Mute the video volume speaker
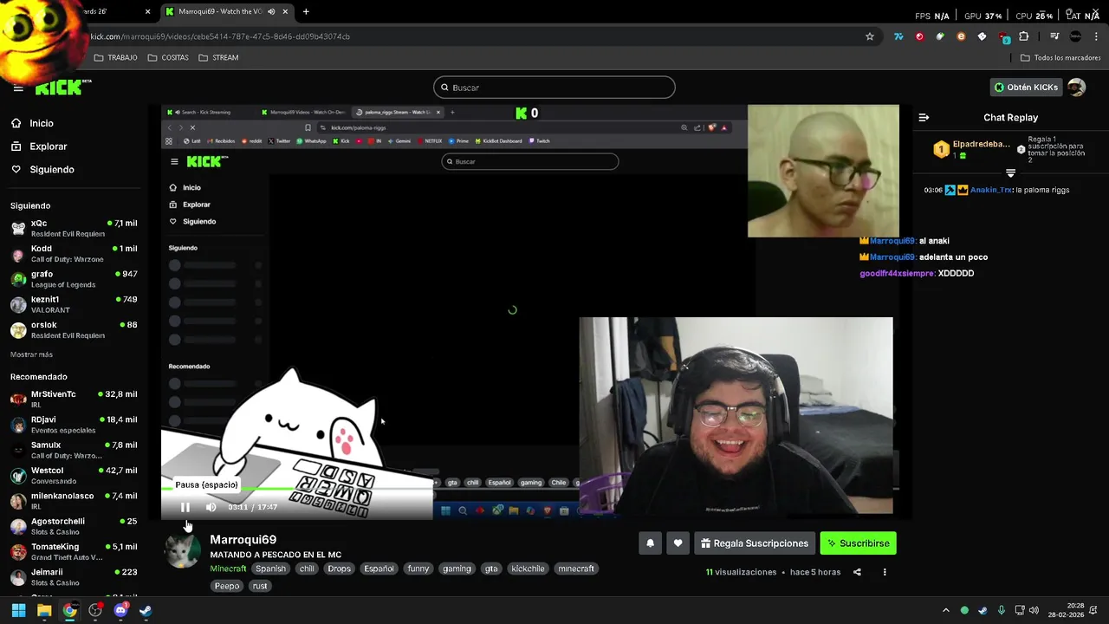The width and height of the screenshot is (1109, 624). pyautogui.click(x=211, y=507)
